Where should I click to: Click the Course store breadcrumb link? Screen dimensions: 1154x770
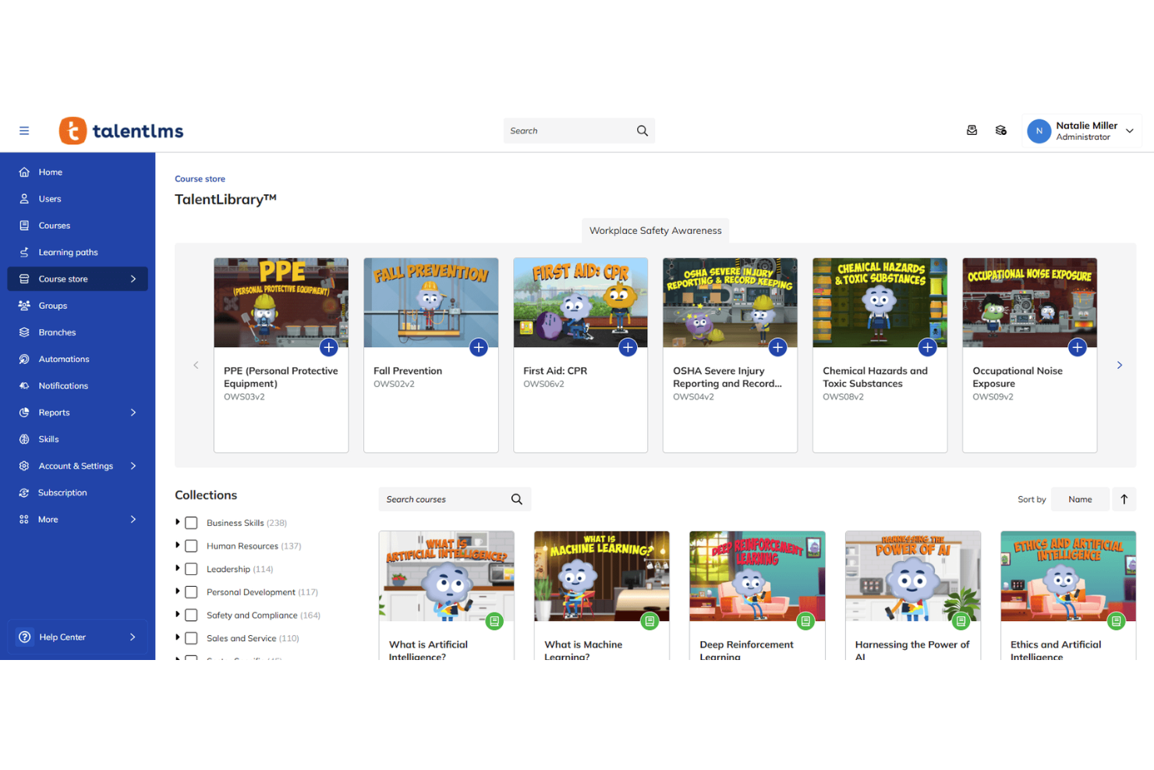pyautogui.click(x=200, y=179)
